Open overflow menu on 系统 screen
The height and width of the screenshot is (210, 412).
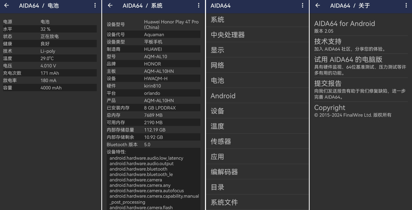[199, 5]
